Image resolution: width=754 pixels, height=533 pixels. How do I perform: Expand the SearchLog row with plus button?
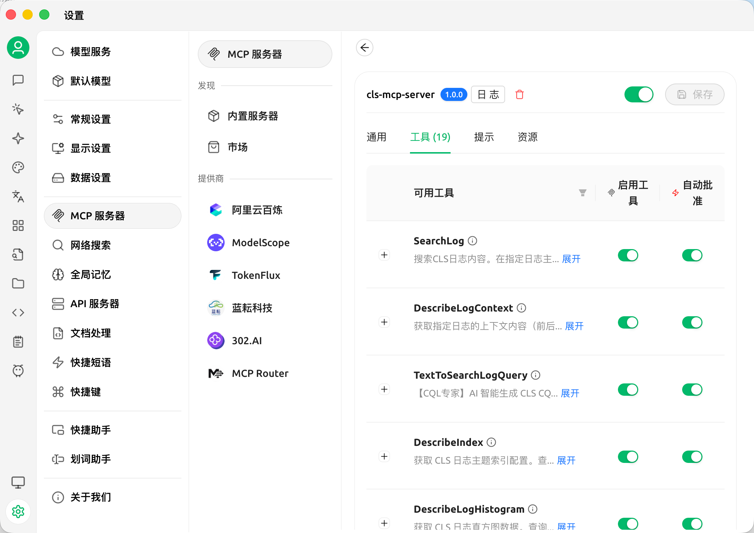point(384,255)
